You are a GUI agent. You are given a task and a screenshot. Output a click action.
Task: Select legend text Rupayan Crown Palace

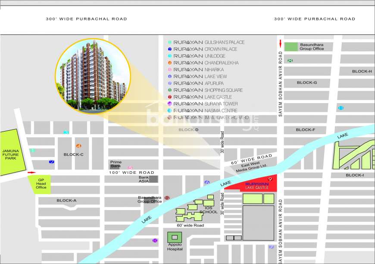206,49
